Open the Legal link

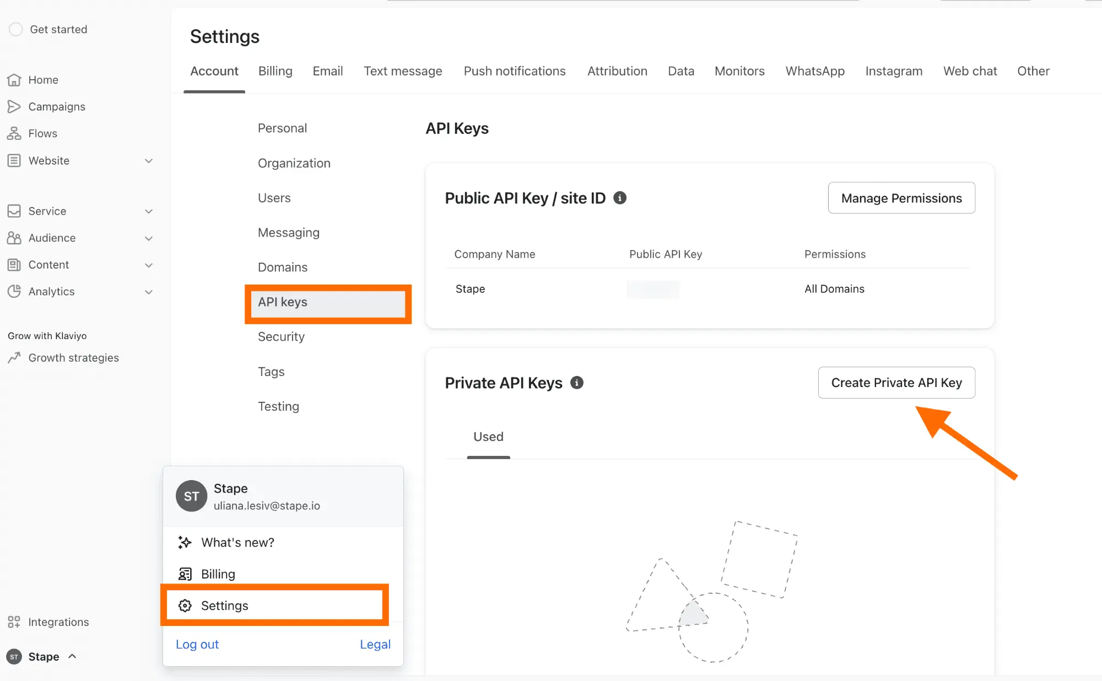375,644
